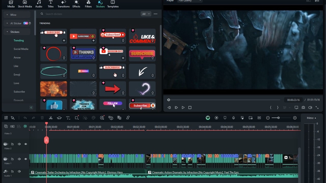Screen dimensions: 326x183
Task: Open the All filter dropdown
Action: coord(146,14)
